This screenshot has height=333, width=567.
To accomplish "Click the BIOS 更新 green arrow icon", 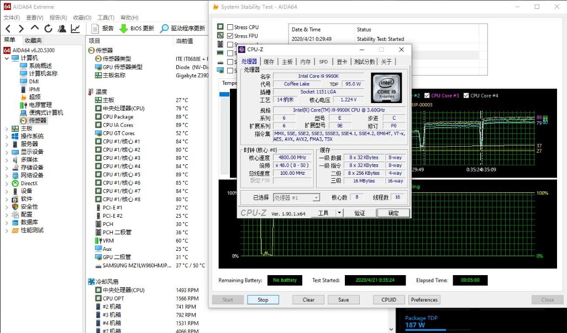I will [x=123, y=29].
